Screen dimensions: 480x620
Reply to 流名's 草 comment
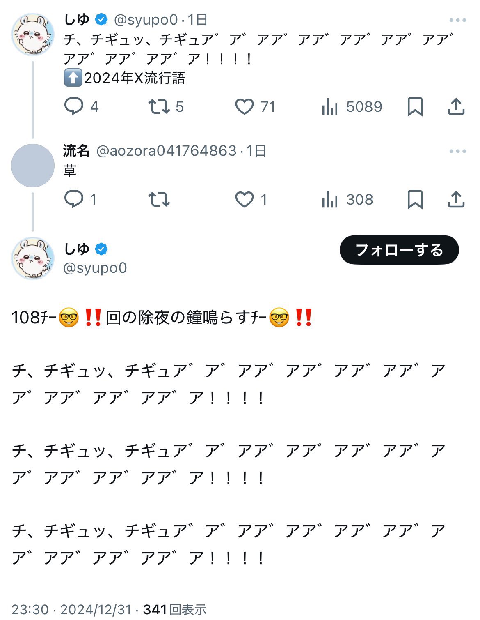[x=74, y=199]
